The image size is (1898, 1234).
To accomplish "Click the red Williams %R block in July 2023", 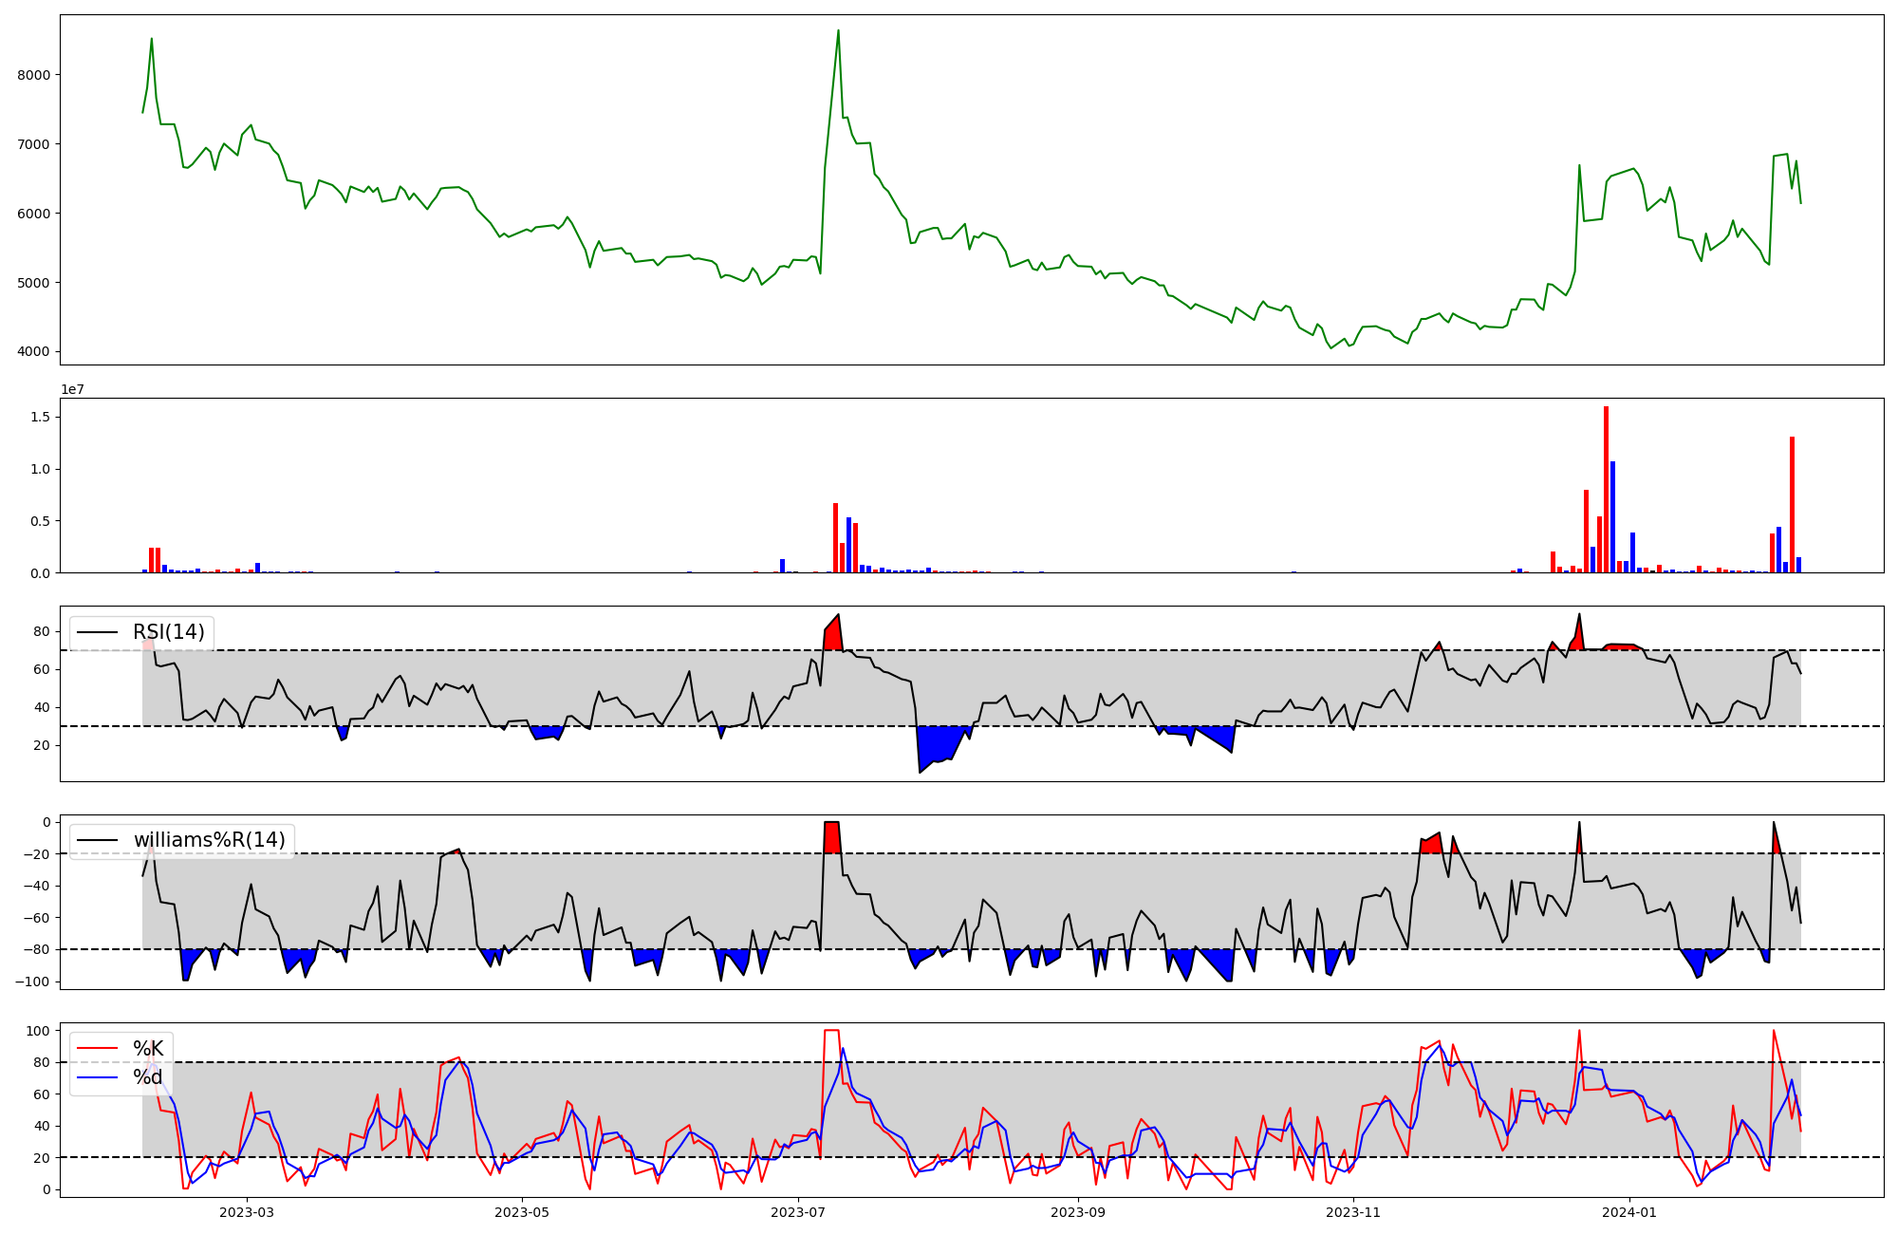I will tap(831, 837).
